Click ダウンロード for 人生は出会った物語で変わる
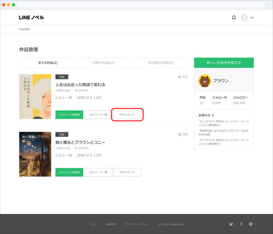 pos(127,114)
